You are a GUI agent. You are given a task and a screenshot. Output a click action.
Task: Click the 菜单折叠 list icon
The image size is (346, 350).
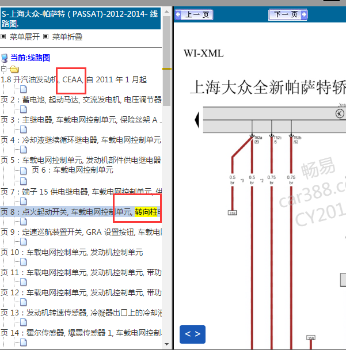[45, 37]
